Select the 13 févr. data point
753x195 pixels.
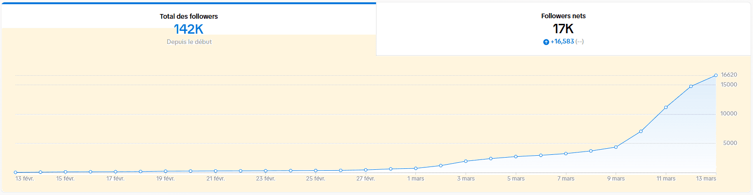[15, 173]
